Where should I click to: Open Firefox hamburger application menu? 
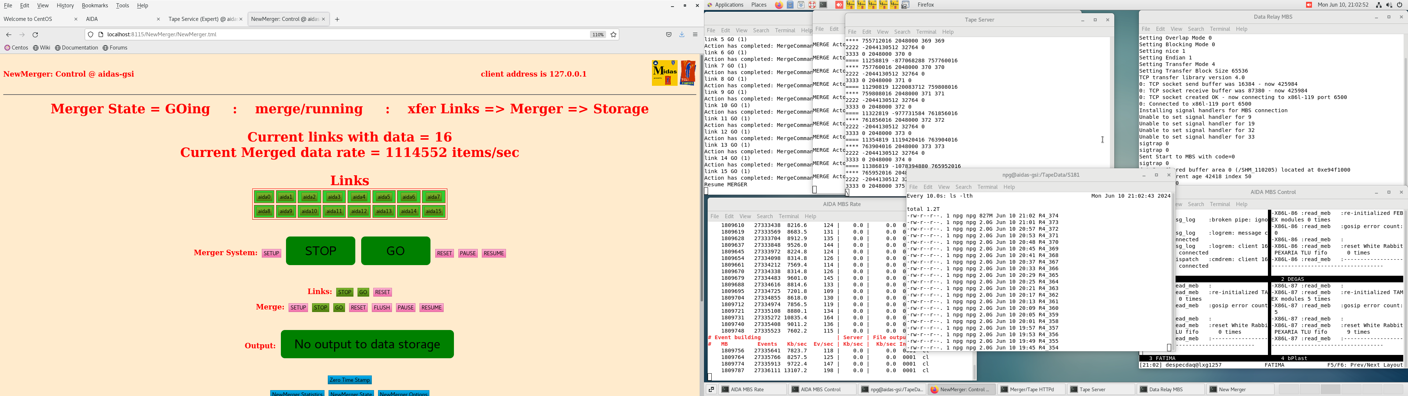(695, 34)
